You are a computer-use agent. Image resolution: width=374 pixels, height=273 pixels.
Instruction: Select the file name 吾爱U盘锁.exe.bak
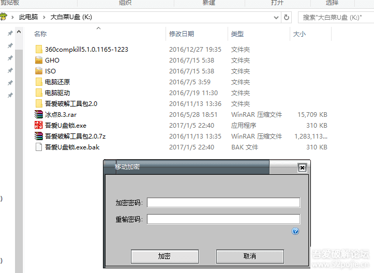pos(72,147)
